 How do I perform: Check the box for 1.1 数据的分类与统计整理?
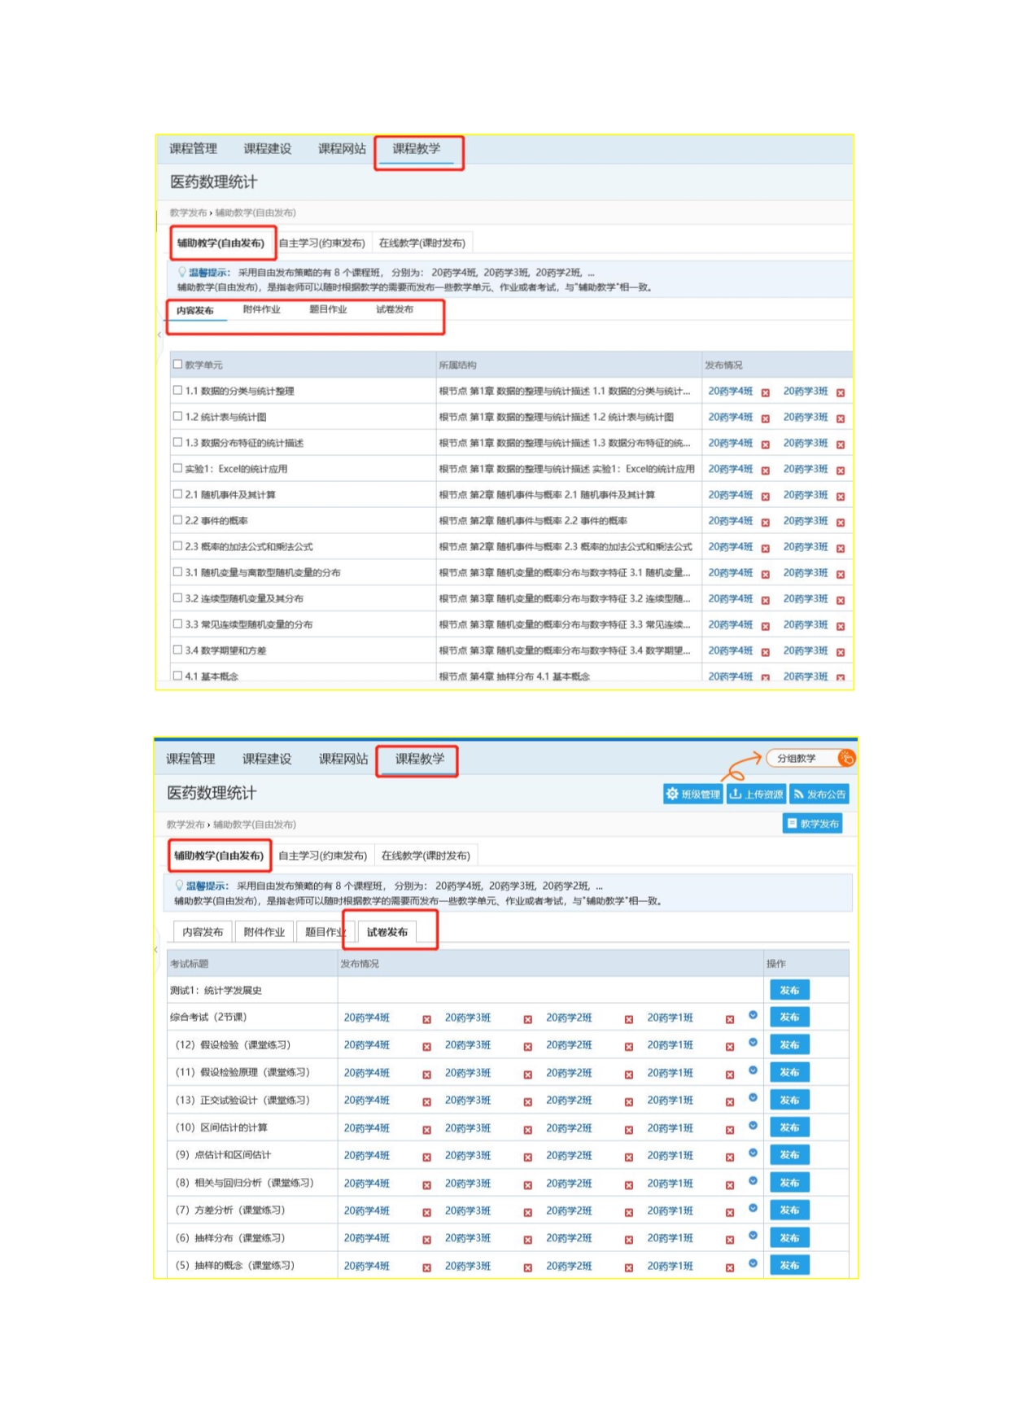tap(177, 391)
